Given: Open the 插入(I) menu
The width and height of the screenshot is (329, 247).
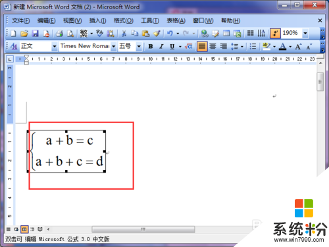Looking at the screenshot, I should pos(97,20).
